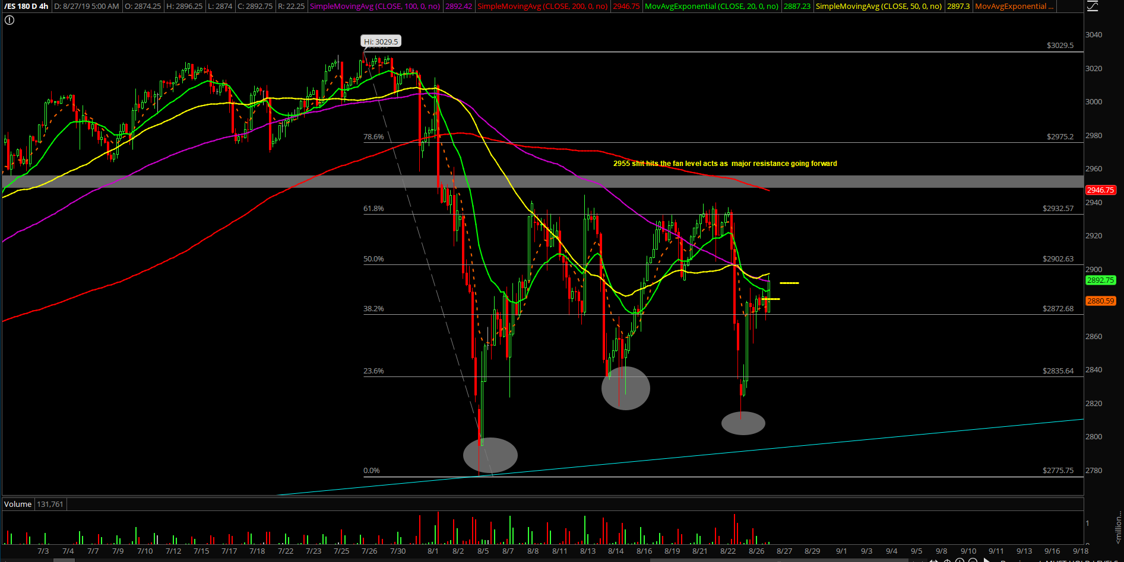This screenshot has width=1124, height=562.
Task: Click the 8/27 date on the time axis
Action: tap(784, 551)
